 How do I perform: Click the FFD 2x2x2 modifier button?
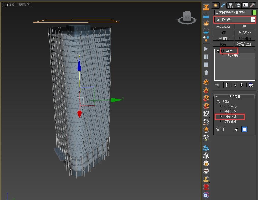pyautogui.click(x=223, y=27)
